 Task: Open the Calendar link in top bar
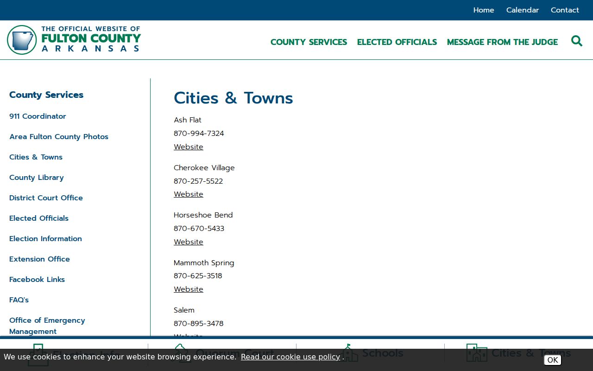[x=523, y=10]
